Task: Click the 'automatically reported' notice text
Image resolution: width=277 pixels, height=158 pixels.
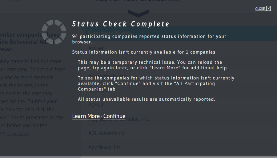Action: pyautogui.click(x=147, y=99)
